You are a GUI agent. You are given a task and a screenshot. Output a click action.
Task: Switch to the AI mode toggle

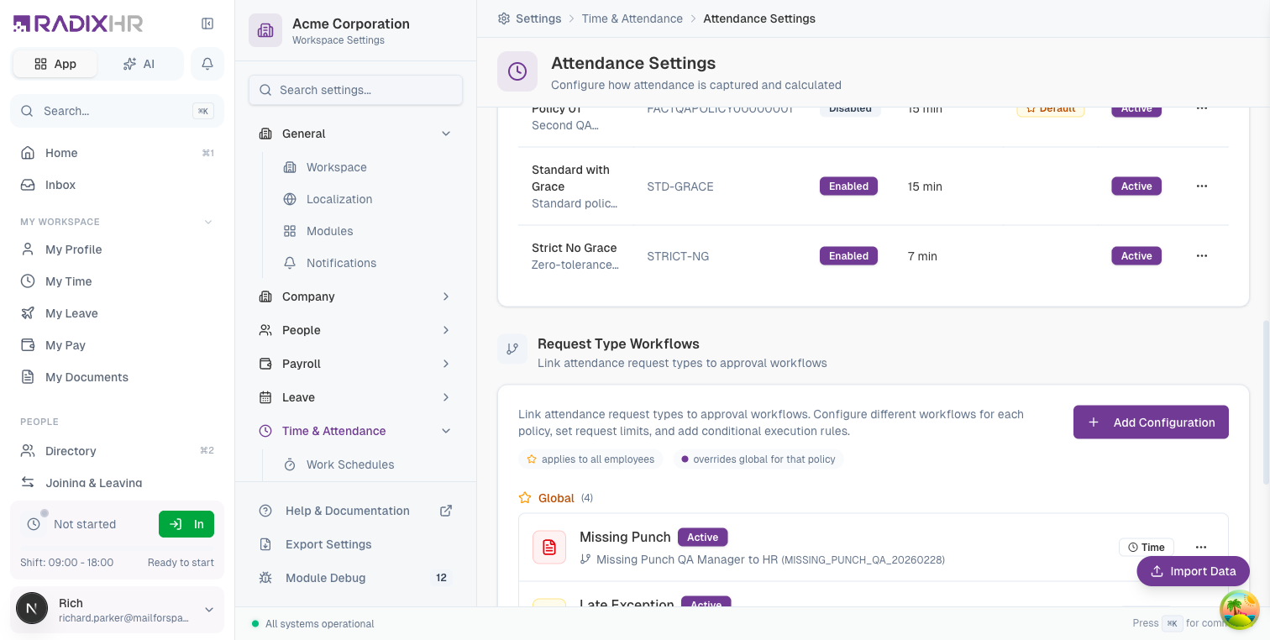139,64
